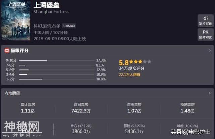The image size is (215, 139).
Task: Expand the 内地票房 section chevron
Action: tap(210, 93)
